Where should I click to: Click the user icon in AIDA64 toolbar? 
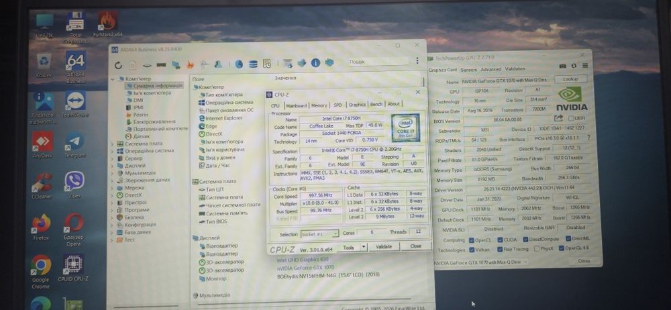point(218,64)
